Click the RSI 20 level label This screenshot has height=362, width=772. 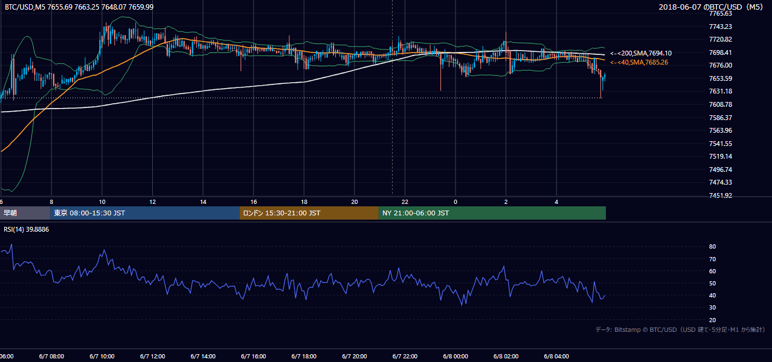click(x=713, y=320)
